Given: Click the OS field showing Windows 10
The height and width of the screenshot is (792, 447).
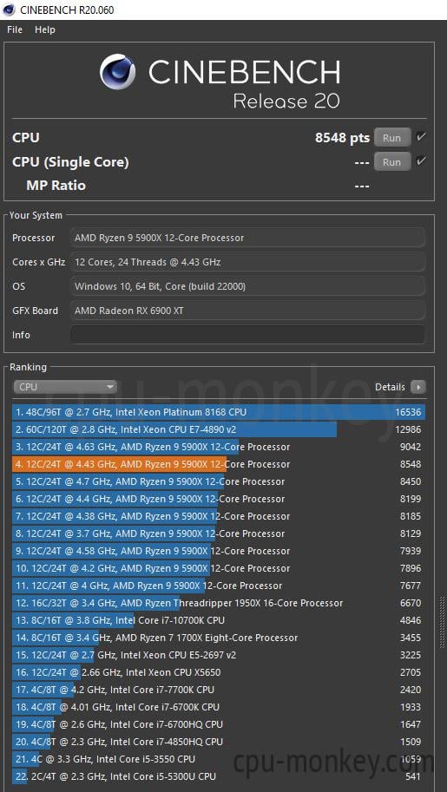Looking at the screenshot, I should 247,286.
